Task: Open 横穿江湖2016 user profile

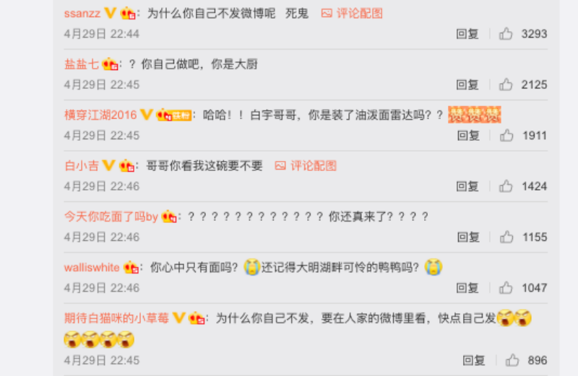Action: 100,115
